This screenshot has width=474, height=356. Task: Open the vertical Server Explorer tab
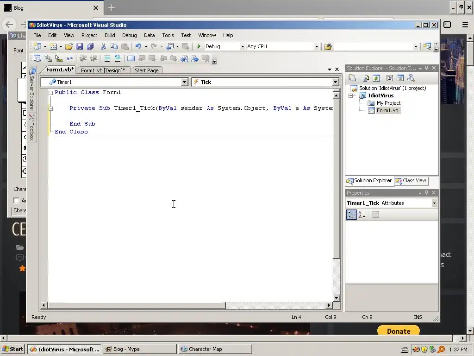click(32, 90)
